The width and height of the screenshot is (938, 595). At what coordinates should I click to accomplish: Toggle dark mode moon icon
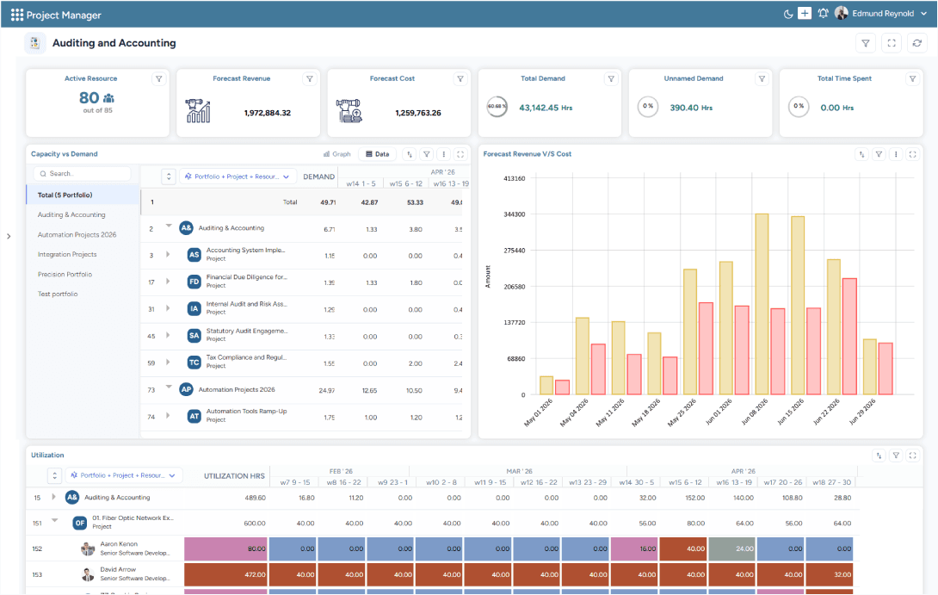tap(788, 14)
